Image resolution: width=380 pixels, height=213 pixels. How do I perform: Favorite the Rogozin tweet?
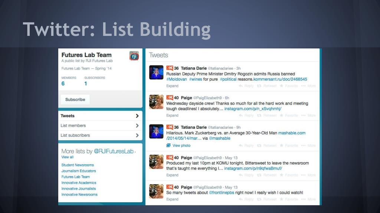click(289, 86)
